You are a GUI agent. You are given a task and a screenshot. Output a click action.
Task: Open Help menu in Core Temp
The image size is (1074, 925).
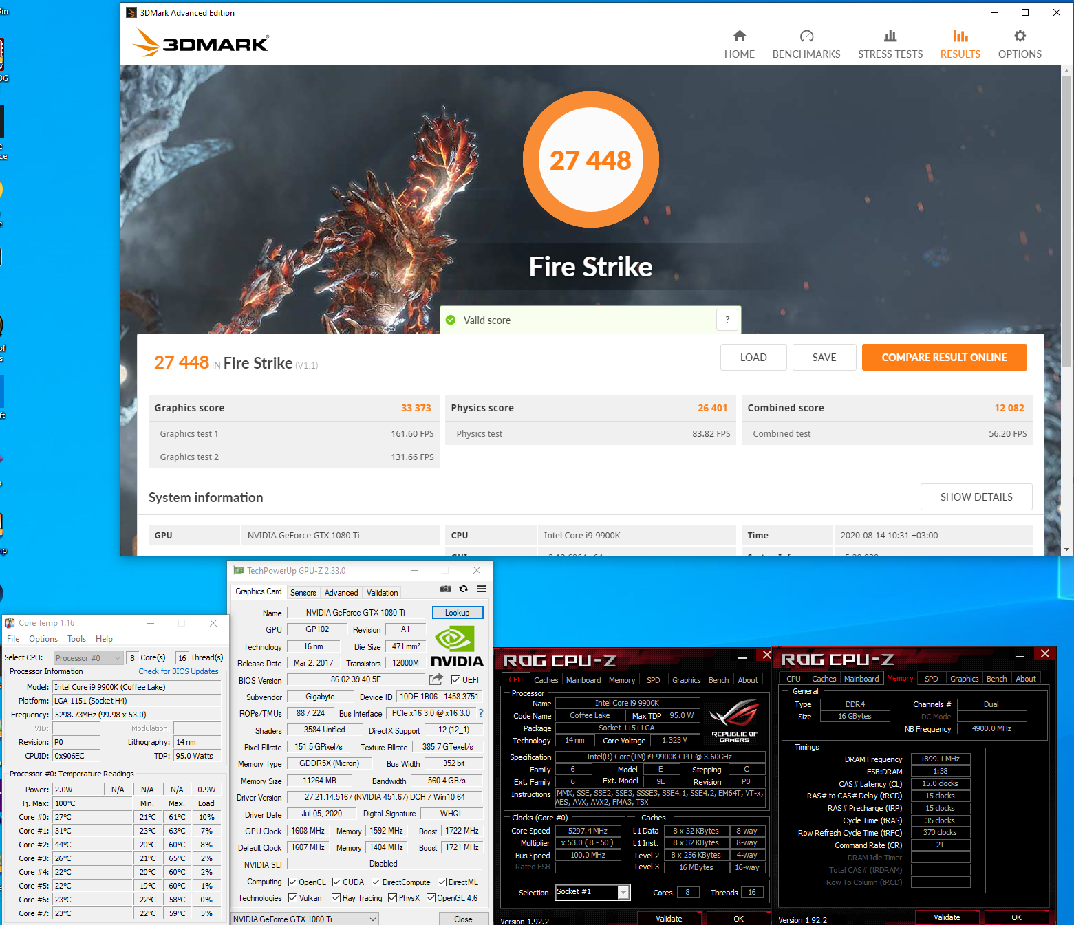(104, 639)
